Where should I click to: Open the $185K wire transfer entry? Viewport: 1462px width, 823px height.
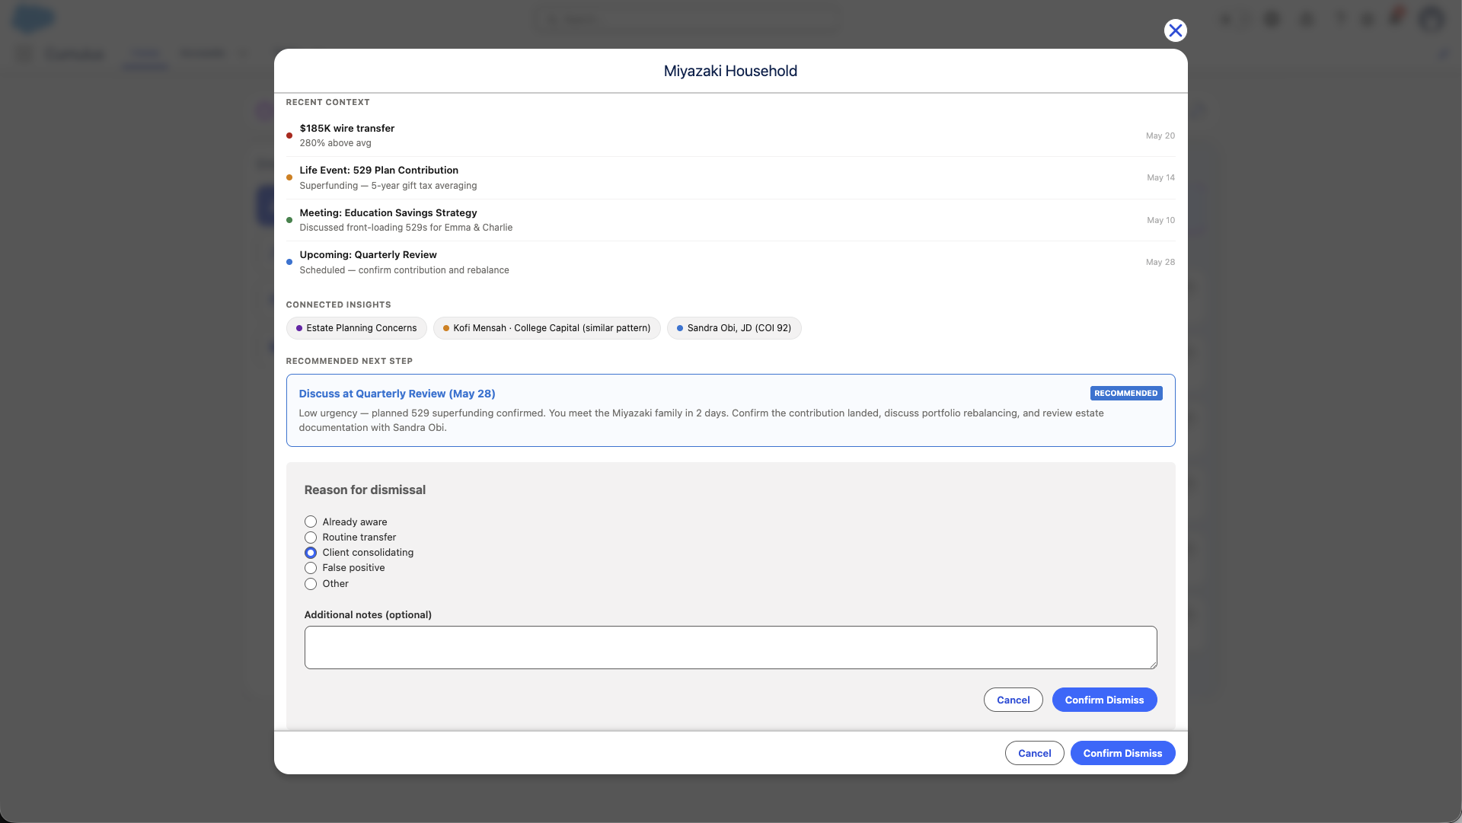[x=730, y=136]
